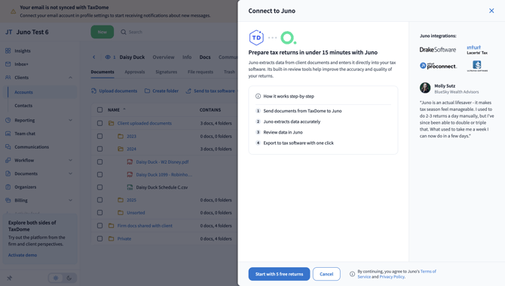Open Juno Terms of Service link
Screen dimensions: 505x286
coord(396,274)
